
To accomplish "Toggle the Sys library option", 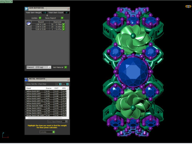I will 58,84.
